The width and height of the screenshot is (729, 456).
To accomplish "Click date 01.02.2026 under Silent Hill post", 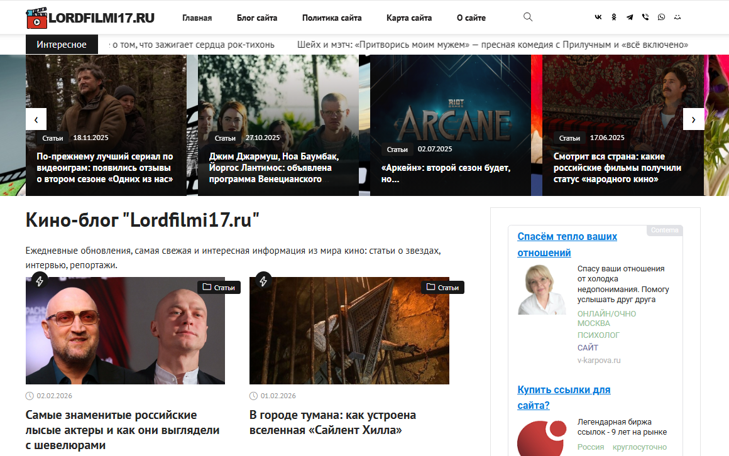I will [278, 396].
